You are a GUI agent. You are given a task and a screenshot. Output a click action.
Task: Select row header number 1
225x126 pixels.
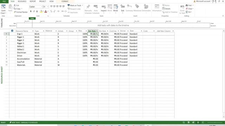(x=6, y=34)
